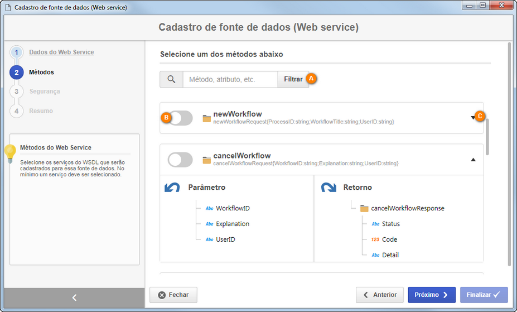The width and height of the screenshot is (517, 312).
Task: Click the step 1 circle
Action: (17, 52)
